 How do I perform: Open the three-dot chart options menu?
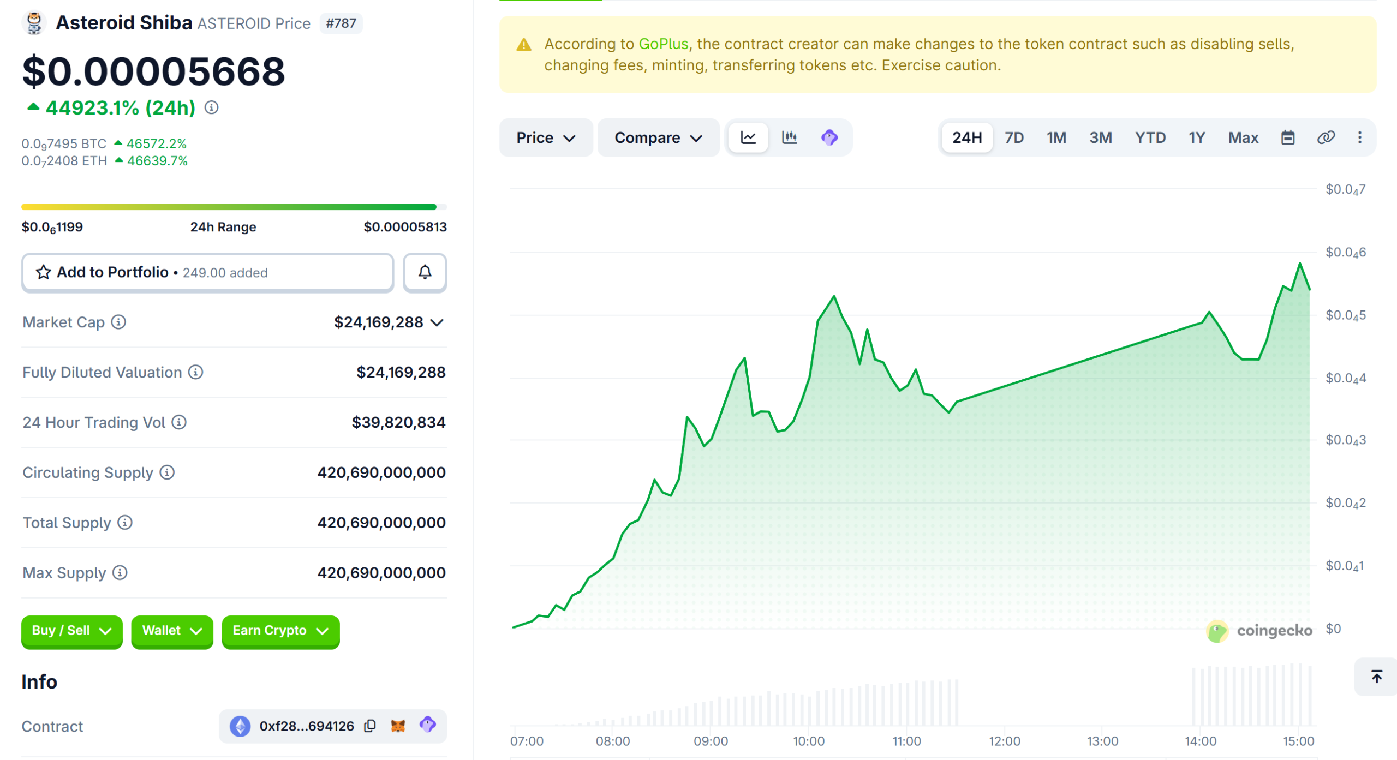click(x=1360, y=137)
